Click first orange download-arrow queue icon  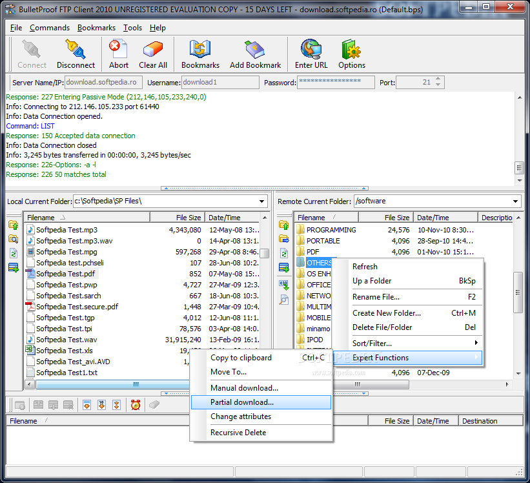[87, 405]
